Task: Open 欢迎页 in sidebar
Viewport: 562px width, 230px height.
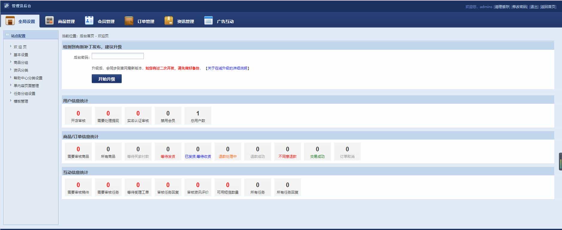Action: tap(20, 47)
